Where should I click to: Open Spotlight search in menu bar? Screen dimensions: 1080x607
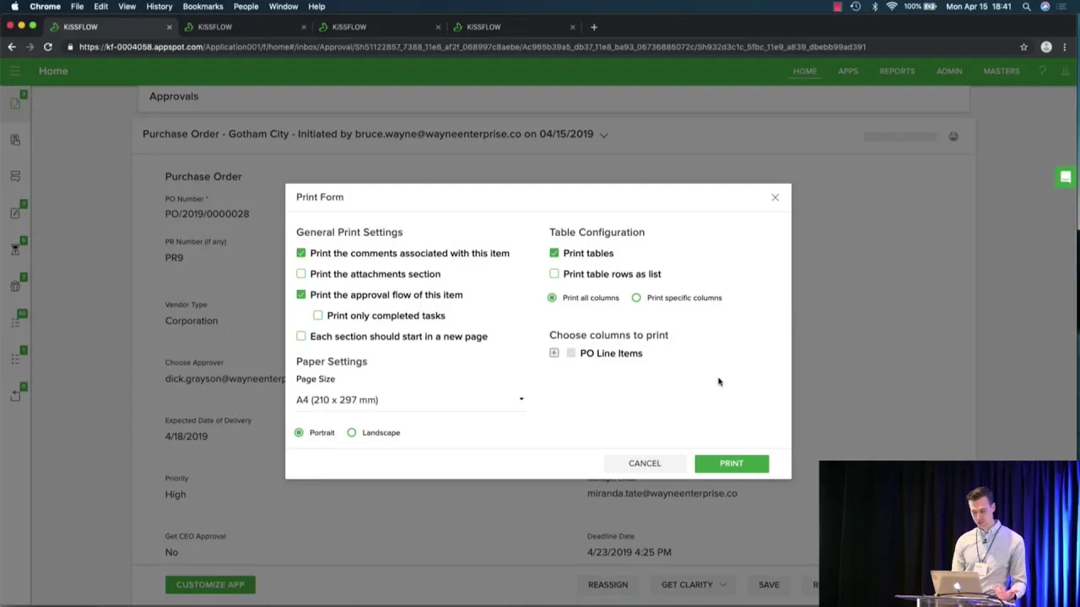click(1027, 7)
